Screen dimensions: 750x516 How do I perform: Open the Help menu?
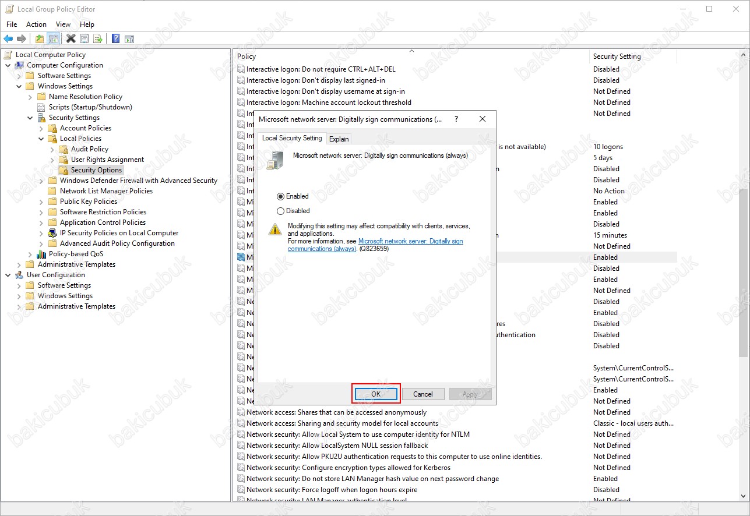(87, 24)
